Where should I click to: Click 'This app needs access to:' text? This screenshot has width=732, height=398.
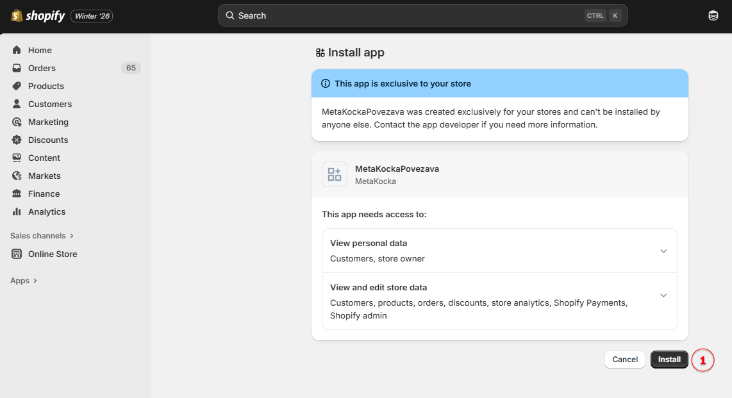tap(374, 214)
